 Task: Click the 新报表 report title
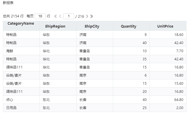tap(8, 3)
